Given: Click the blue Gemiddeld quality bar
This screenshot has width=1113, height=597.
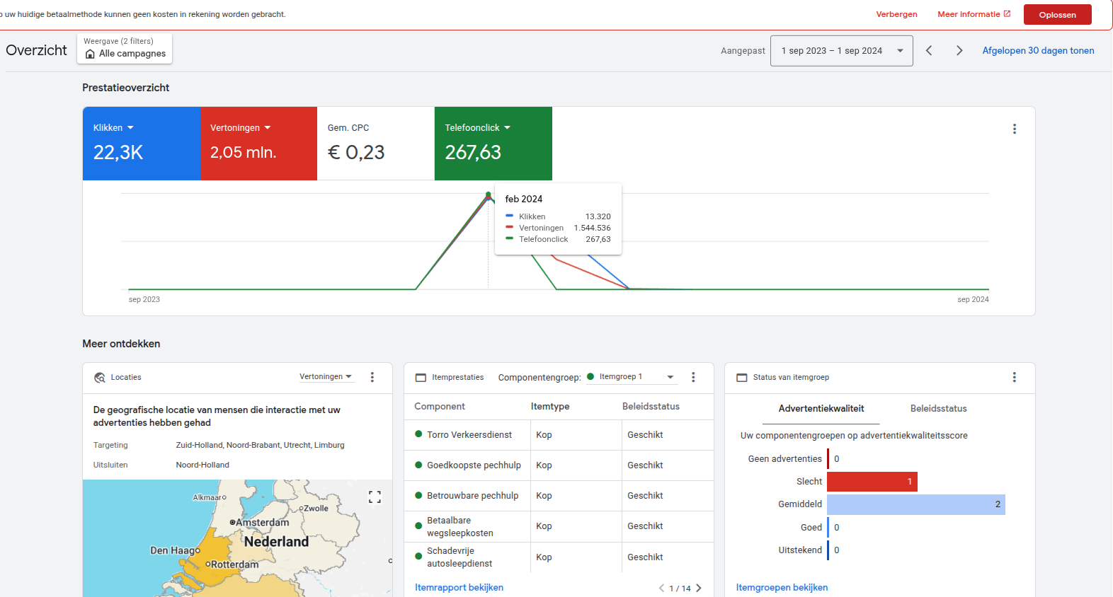Looking at the screenshot, I should coord(916,504).
